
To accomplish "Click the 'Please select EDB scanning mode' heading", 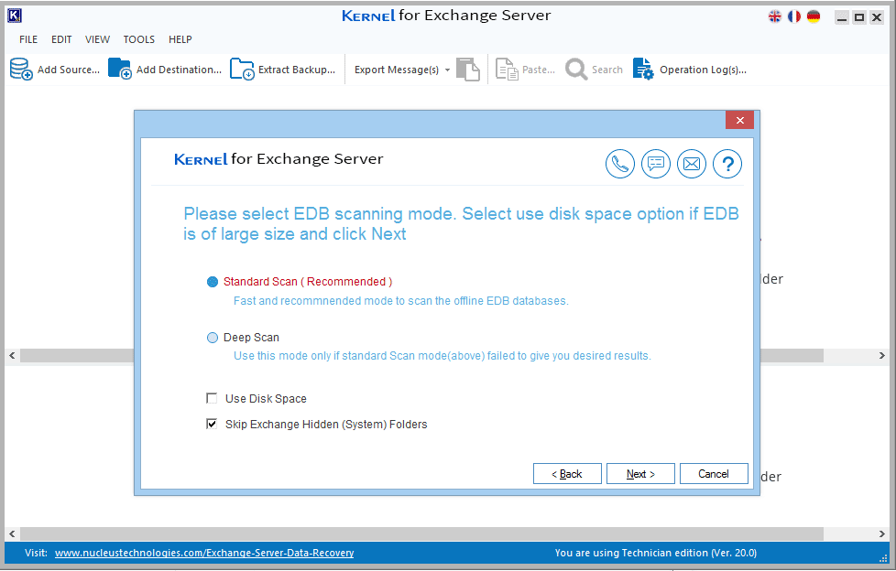I will click(x=461, y=224).
